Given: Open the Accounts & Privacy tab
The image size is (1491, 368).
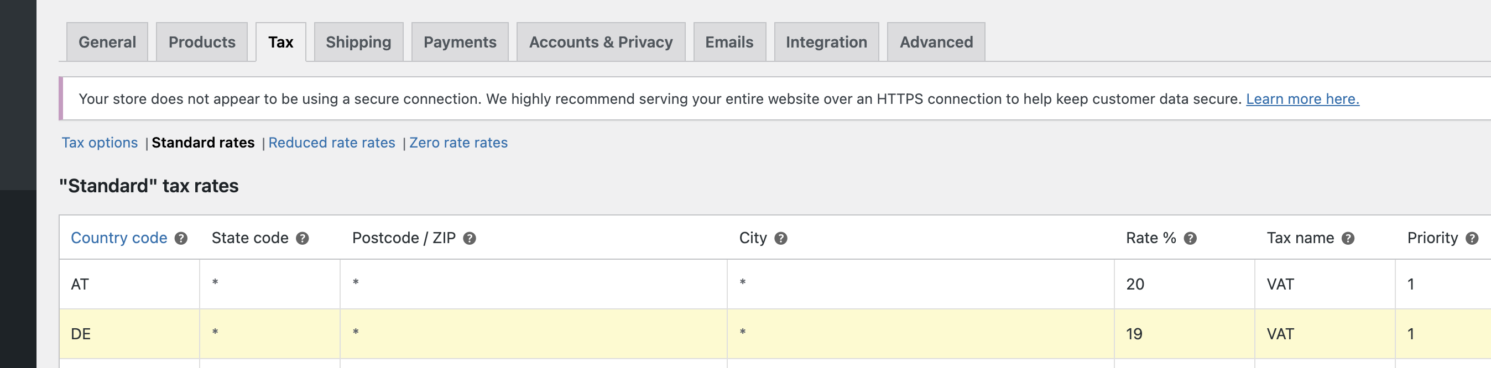Looking at the screenshot, I should 601,42.
